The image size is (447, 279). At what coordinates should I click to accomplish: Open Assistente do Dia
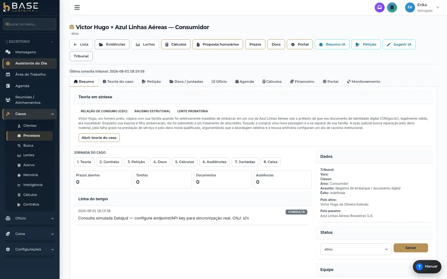pyautogui.click(x=29, y=63)
